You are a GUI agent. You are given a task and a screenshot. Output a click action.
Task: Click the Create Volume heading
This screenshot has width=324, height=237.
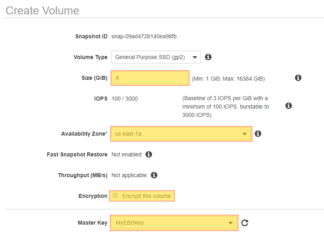pyautogui.click(x=42, y=10)
